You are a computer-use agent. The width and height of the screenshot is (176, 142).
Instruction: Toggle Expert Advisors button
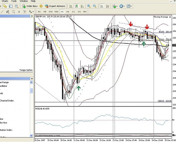pos(55,6)
